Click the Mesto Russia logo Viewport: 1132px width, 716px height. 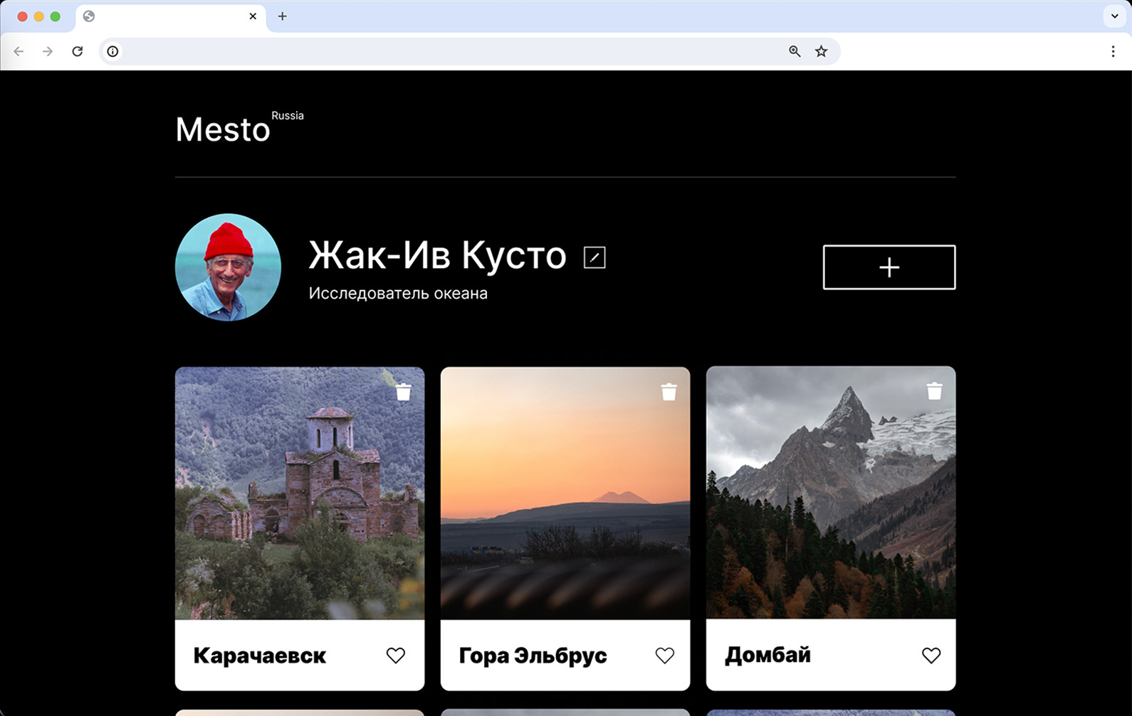(239, 127)
